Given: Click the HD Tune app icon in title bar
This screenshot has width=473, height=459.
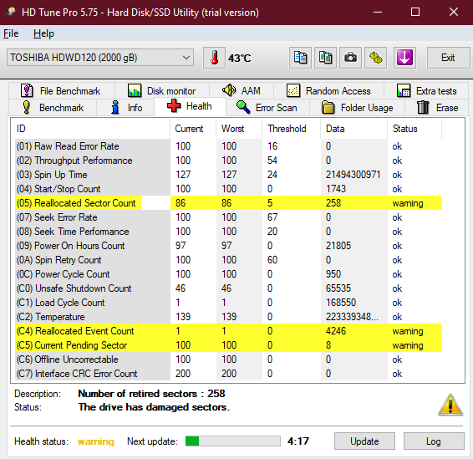Looking at the screenshot, I should pyautogui.click(x=11, y=12).
